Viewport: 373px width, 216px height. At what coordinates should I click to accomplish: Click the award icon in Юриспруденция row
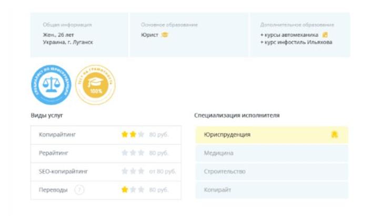[335, 134]
